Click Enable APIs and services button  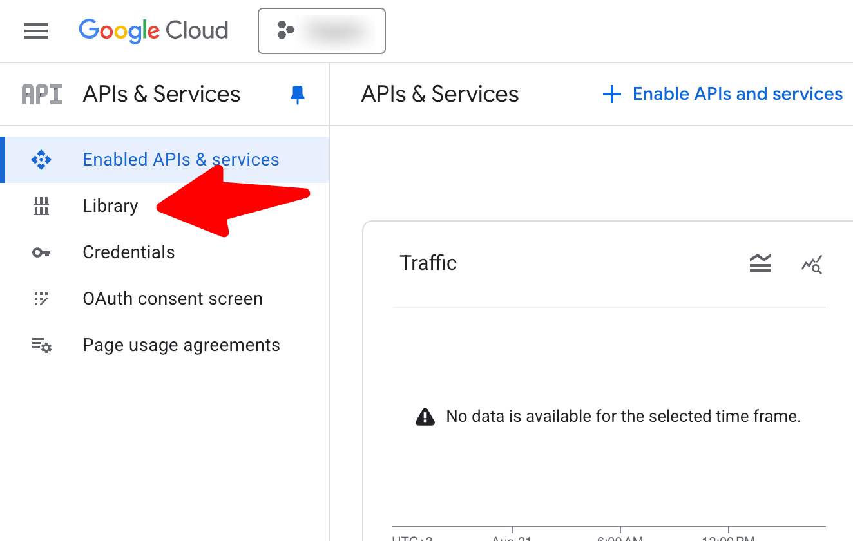[x=737, y=95]
